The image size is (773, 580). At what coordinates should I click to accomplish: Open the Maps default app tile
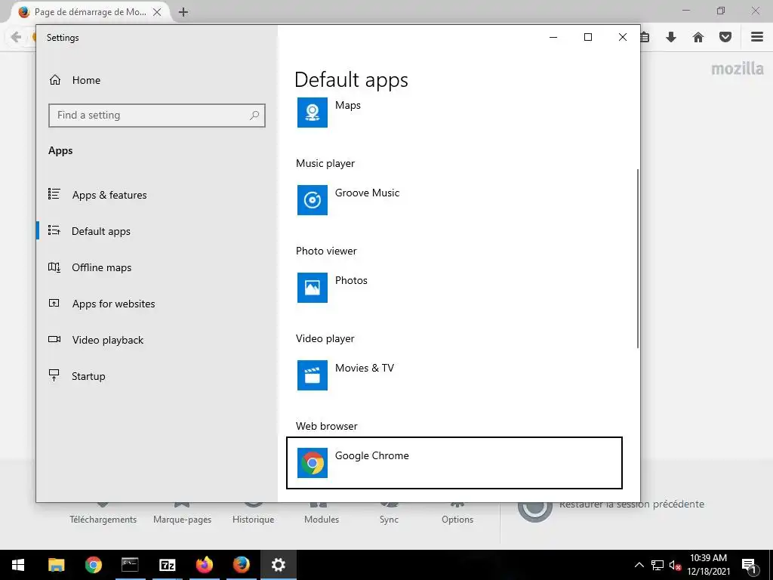[454, 113]
